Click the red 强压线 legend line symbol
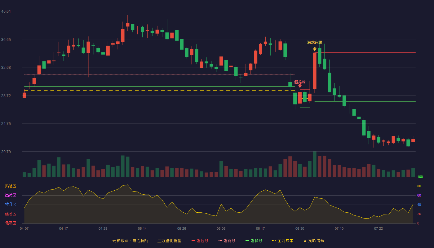Viewport: 434px width, 248px height. coord(193,241)
